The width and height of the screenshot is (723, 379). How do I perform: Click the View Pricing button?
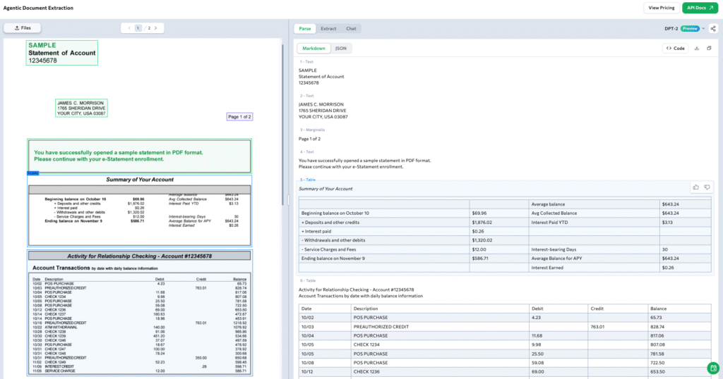[x=662, y=8]
